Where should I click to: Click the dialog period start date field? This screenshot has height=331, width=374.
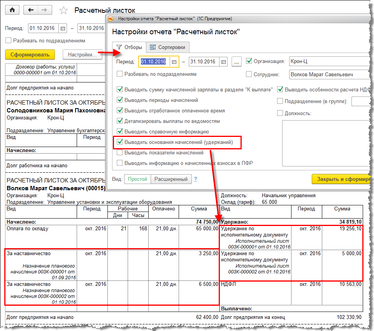[154, 62]
